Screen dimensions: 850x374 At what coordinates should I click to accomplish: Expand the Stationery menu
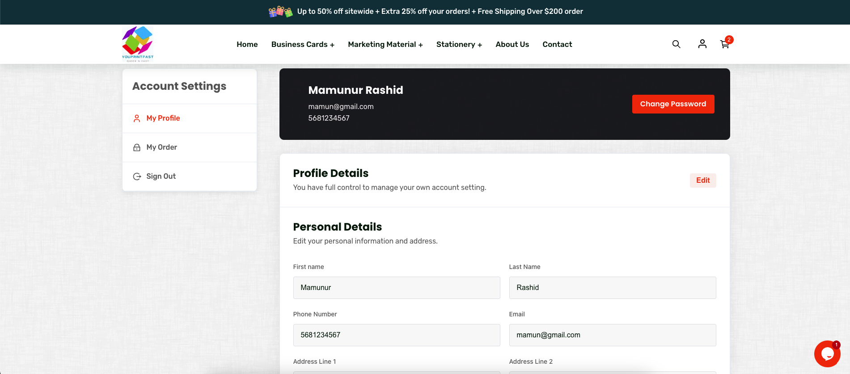coord(459,44)
